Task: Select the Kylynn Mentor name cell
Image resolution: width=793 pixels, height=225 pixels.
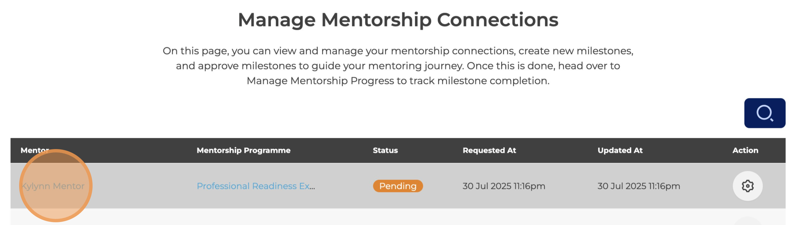Action: [53, 186]
